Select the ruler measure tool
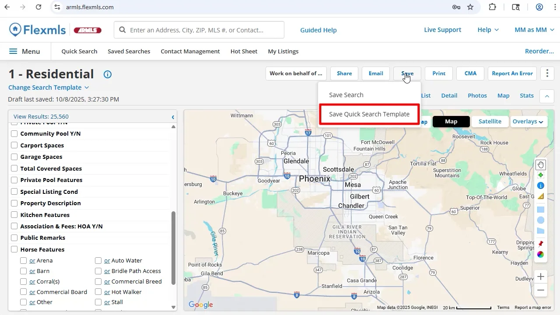This screenshot has height=315, width=560. coord(541,196)
